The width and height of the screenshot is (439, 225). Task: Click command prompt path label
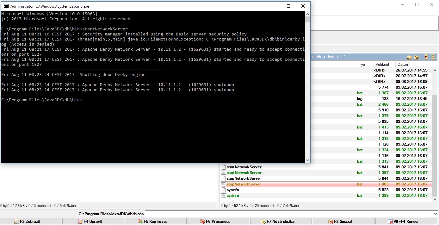(x=111, y=214)
